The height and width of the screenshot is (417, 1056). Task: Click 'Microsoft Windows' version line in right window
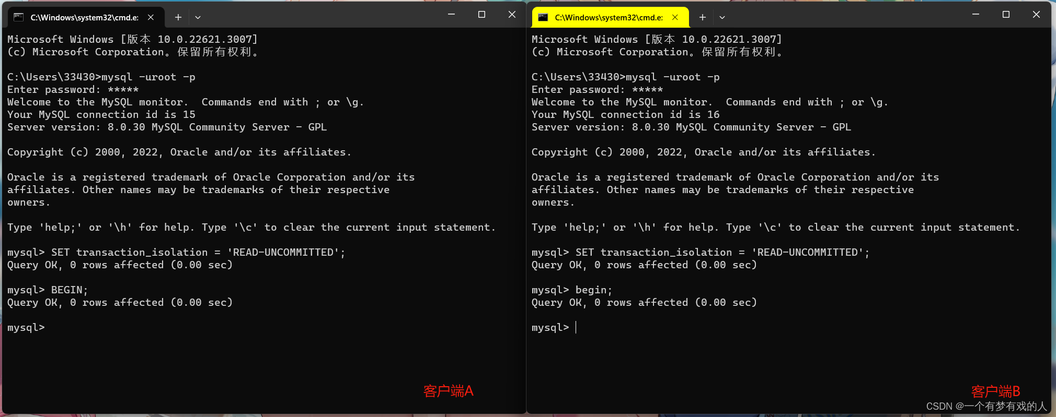coord(657,40)
